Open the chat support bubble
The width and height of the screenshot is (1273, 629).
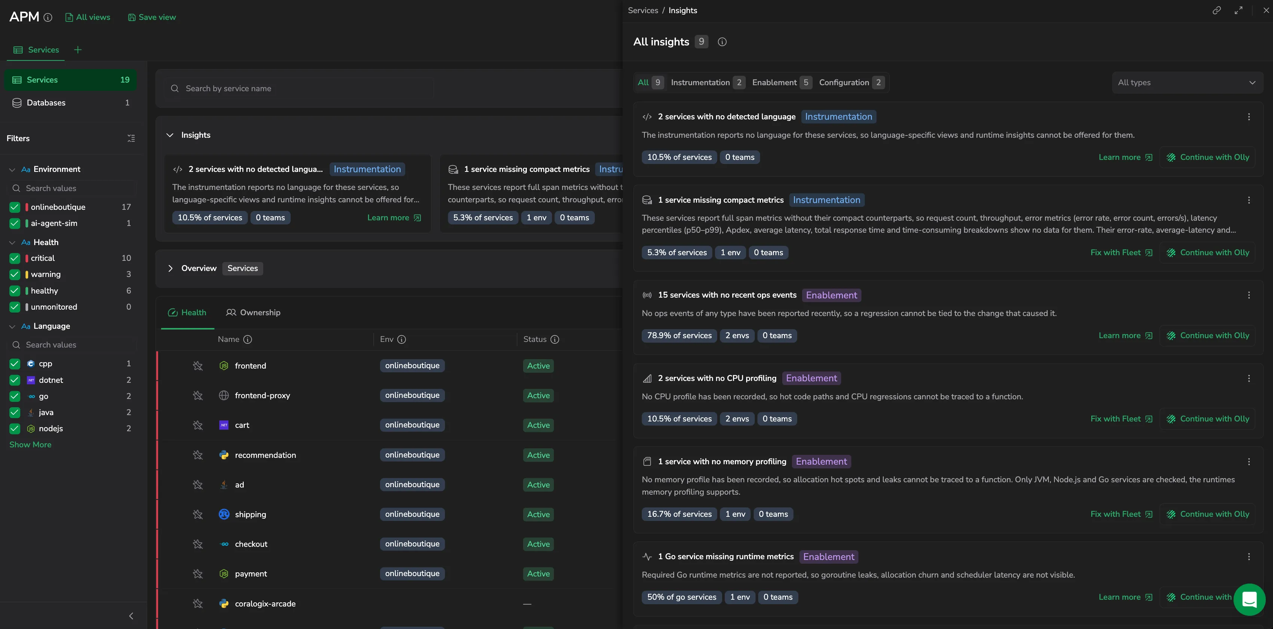tap(1249, 599)
